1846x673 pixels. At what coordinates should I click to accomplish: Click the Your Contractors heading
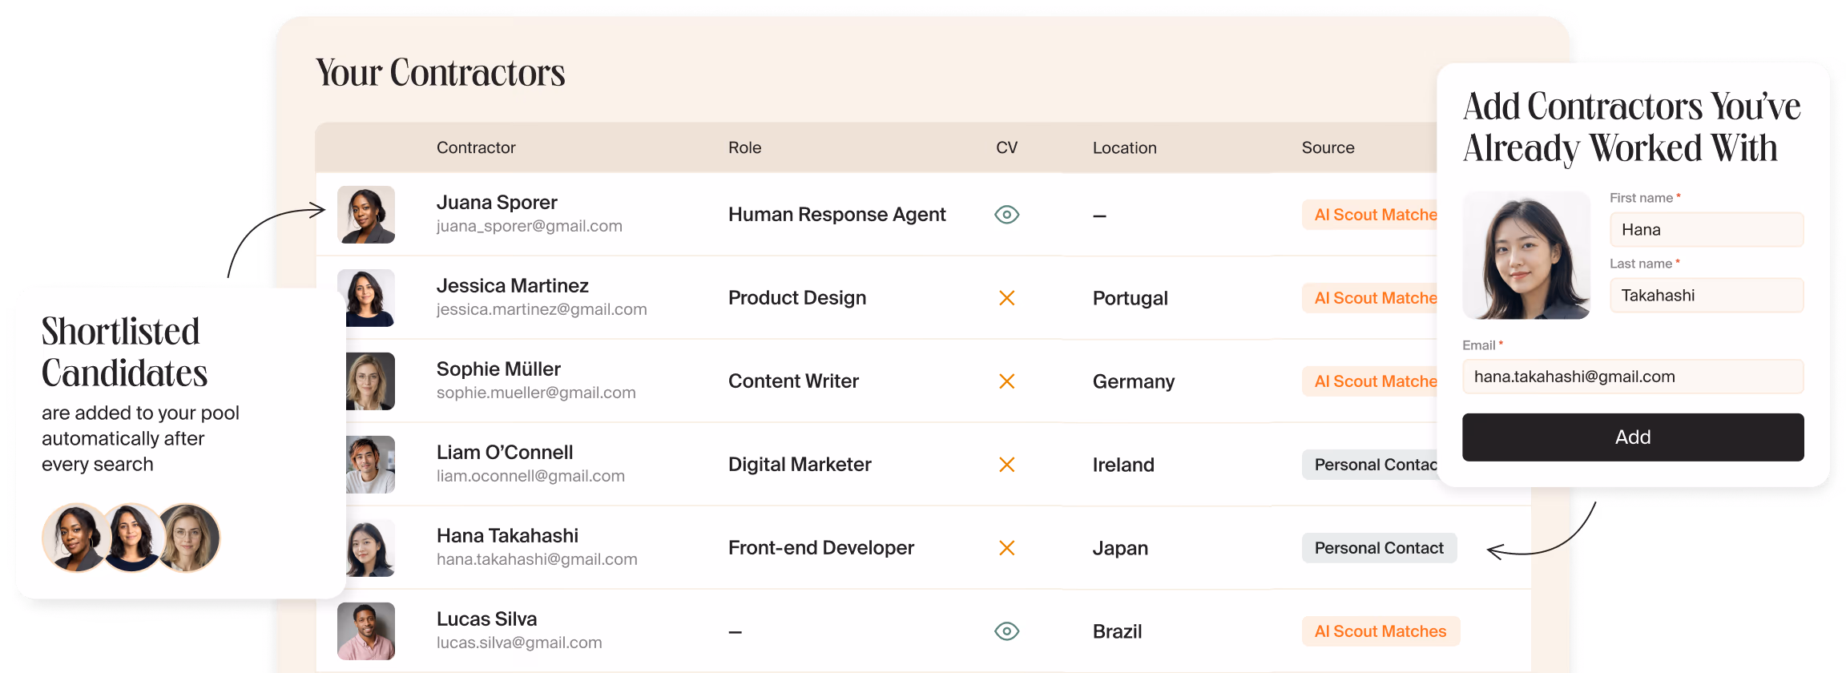pyautogui.click(x=441, y=73)
